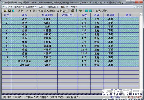
Task: Select the 社会 course cell
Action: point(25,34)
